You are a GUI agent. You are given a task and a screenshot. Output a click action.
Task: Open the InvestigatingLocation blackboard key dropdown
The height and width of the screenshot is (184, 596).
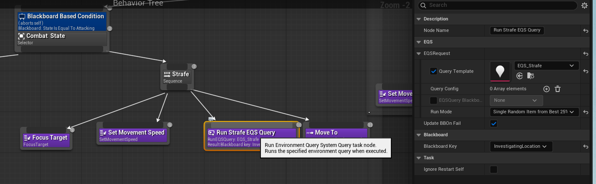coord(521,147)
